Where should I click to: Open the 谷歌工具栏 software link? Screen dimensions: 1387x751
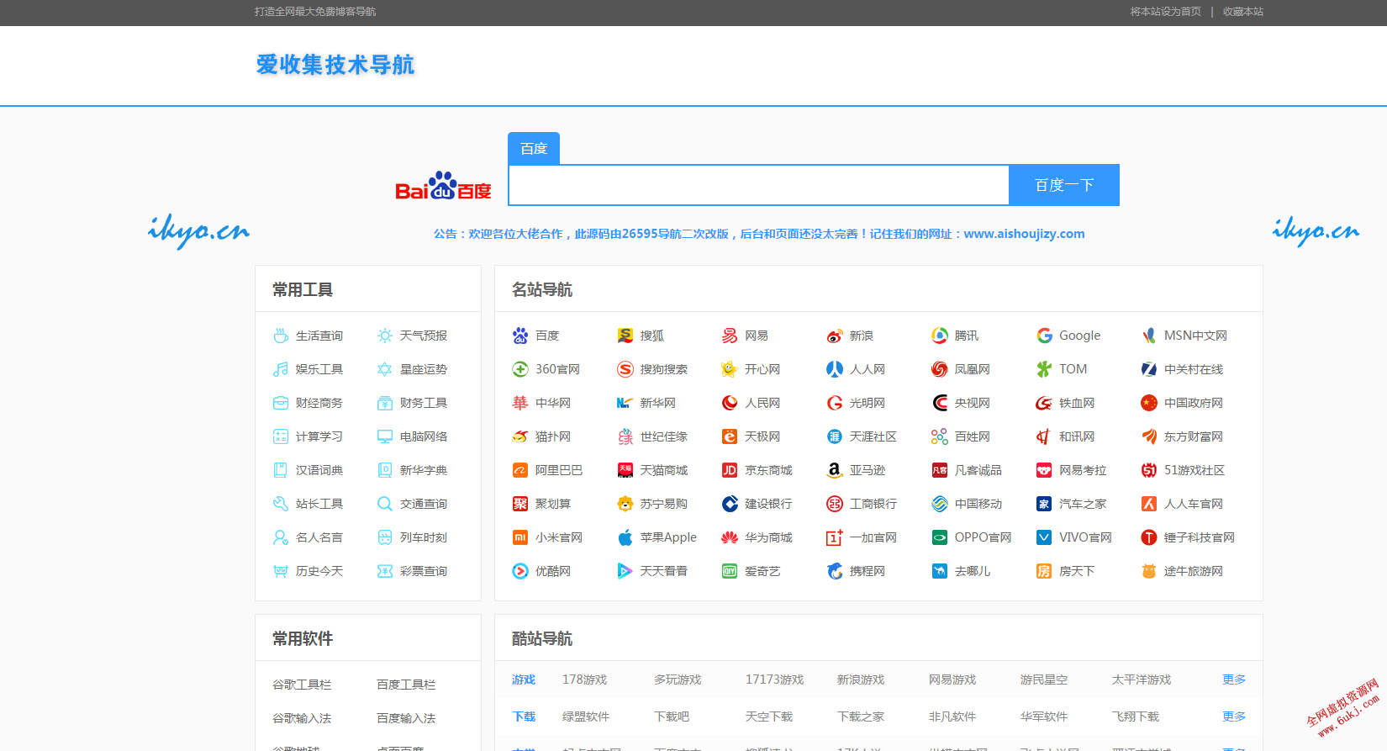(x=302, y=685)
